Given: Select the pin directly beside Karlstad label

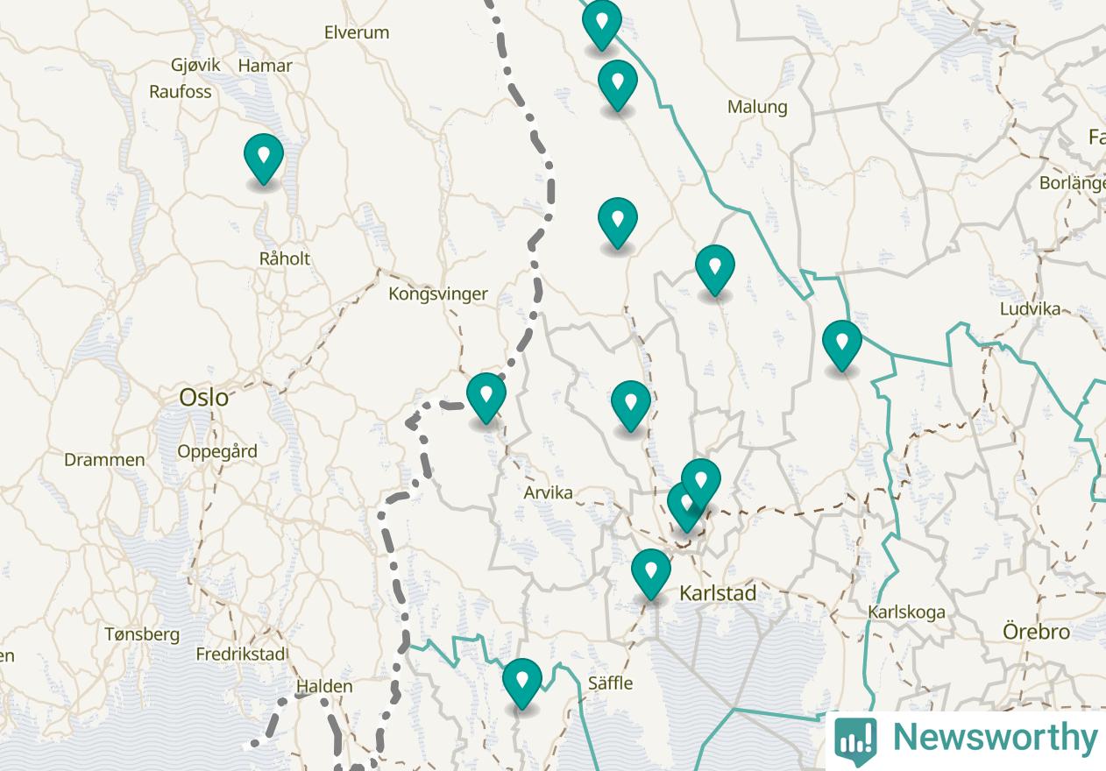Looking at the screenshot, I should (x=651, y=573).
